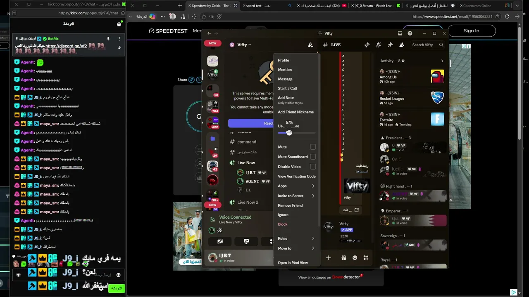The width and height of the screenshot is (529, 297).
Task: Open server with 704 notification badge
Action: tap(212, 106)
